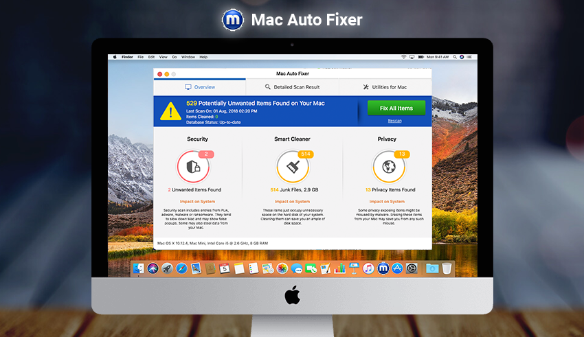Click '514 Junk Files, 2.9 GB' text
The height and width of the screenshot is (337, 584).
[294, 189]
